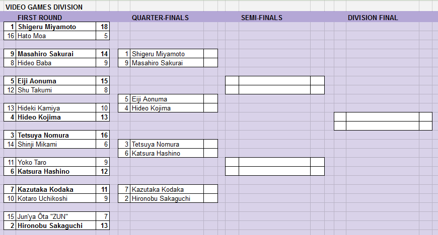Select top empty Division Final name cell
The height and width of the screenshot is (235, 438).
(383, 117)
